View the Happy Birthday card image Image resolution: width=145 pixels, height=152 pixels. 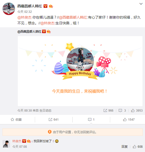[80, 71]
